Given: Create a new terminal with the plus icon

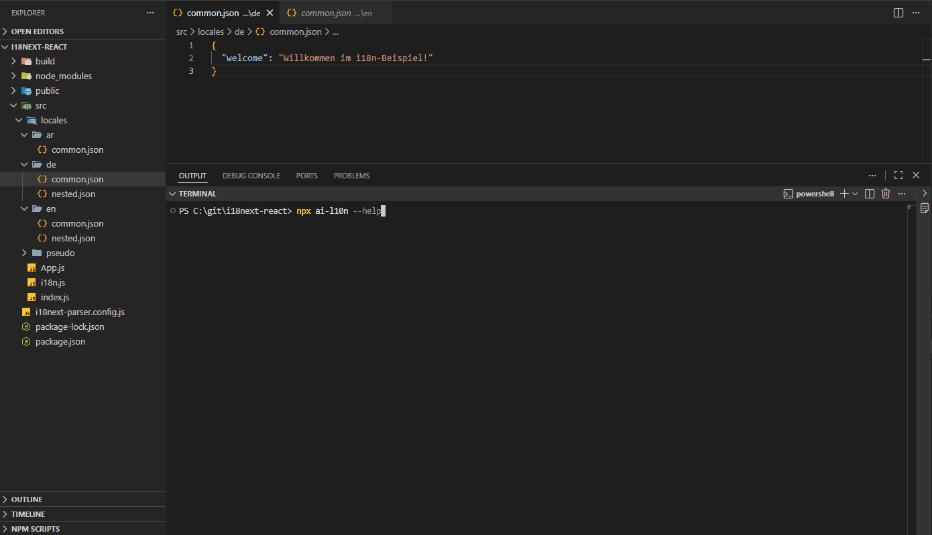Looking at the screenshot, I should (x=844, y=194).
